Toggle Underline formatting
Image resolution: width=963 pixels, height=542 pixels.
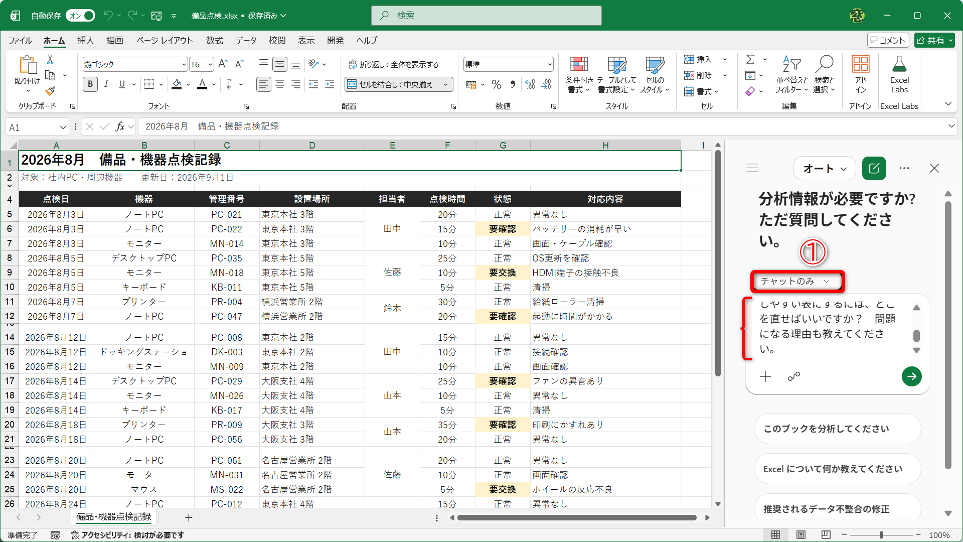[x=122, y=84]
